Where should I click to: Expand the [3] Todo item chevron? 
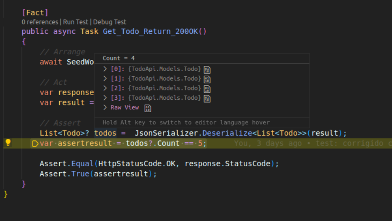click(x=105, y=98)
